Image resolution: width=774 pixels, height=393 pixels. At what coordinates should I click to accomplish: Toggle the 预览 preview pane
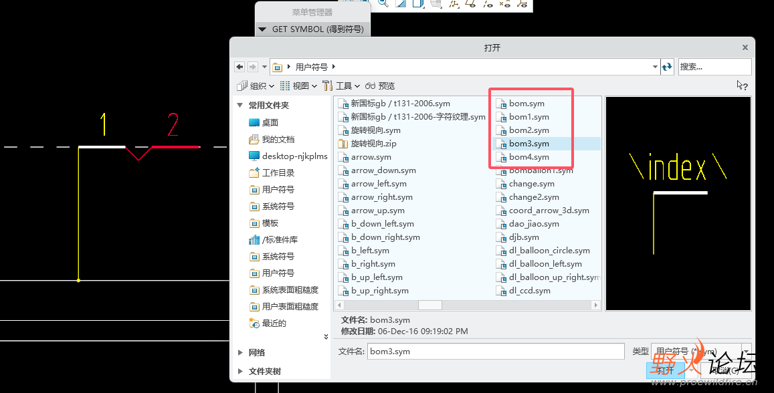coord(379,86)
